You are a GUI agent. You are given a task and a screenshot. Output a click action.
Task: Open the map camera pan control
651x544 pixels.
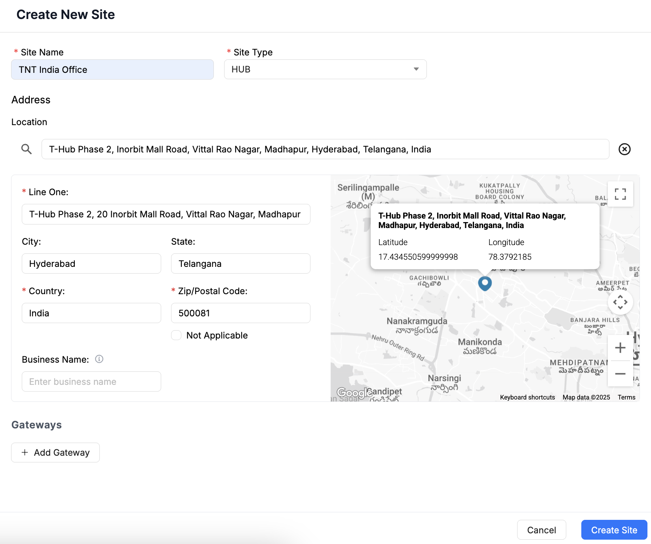[621, 302]
